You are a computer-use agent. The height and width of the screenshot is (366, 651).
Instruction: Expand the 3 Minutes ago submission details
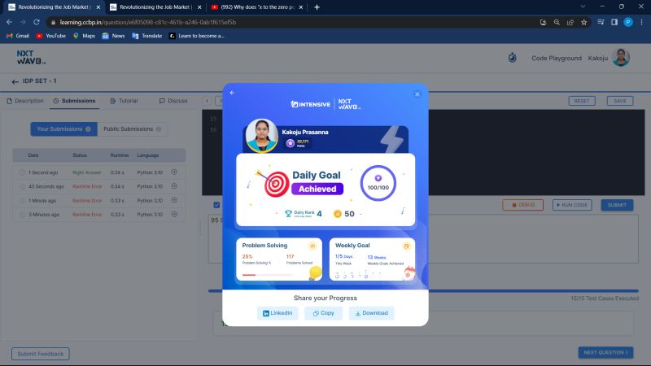[174, 214]
